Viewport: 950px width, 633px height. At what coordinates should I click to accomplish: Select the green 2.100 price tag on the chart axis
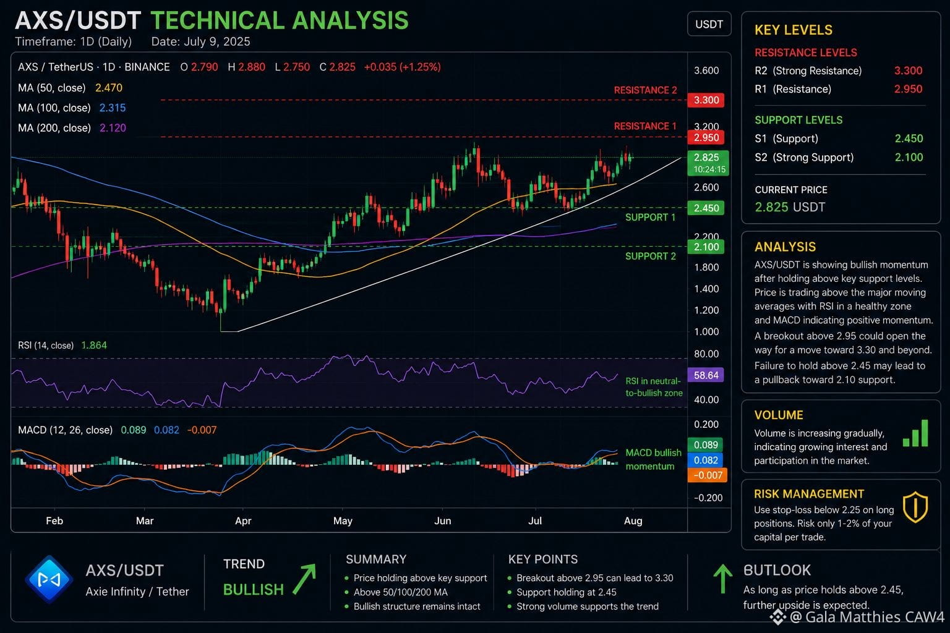706,247
